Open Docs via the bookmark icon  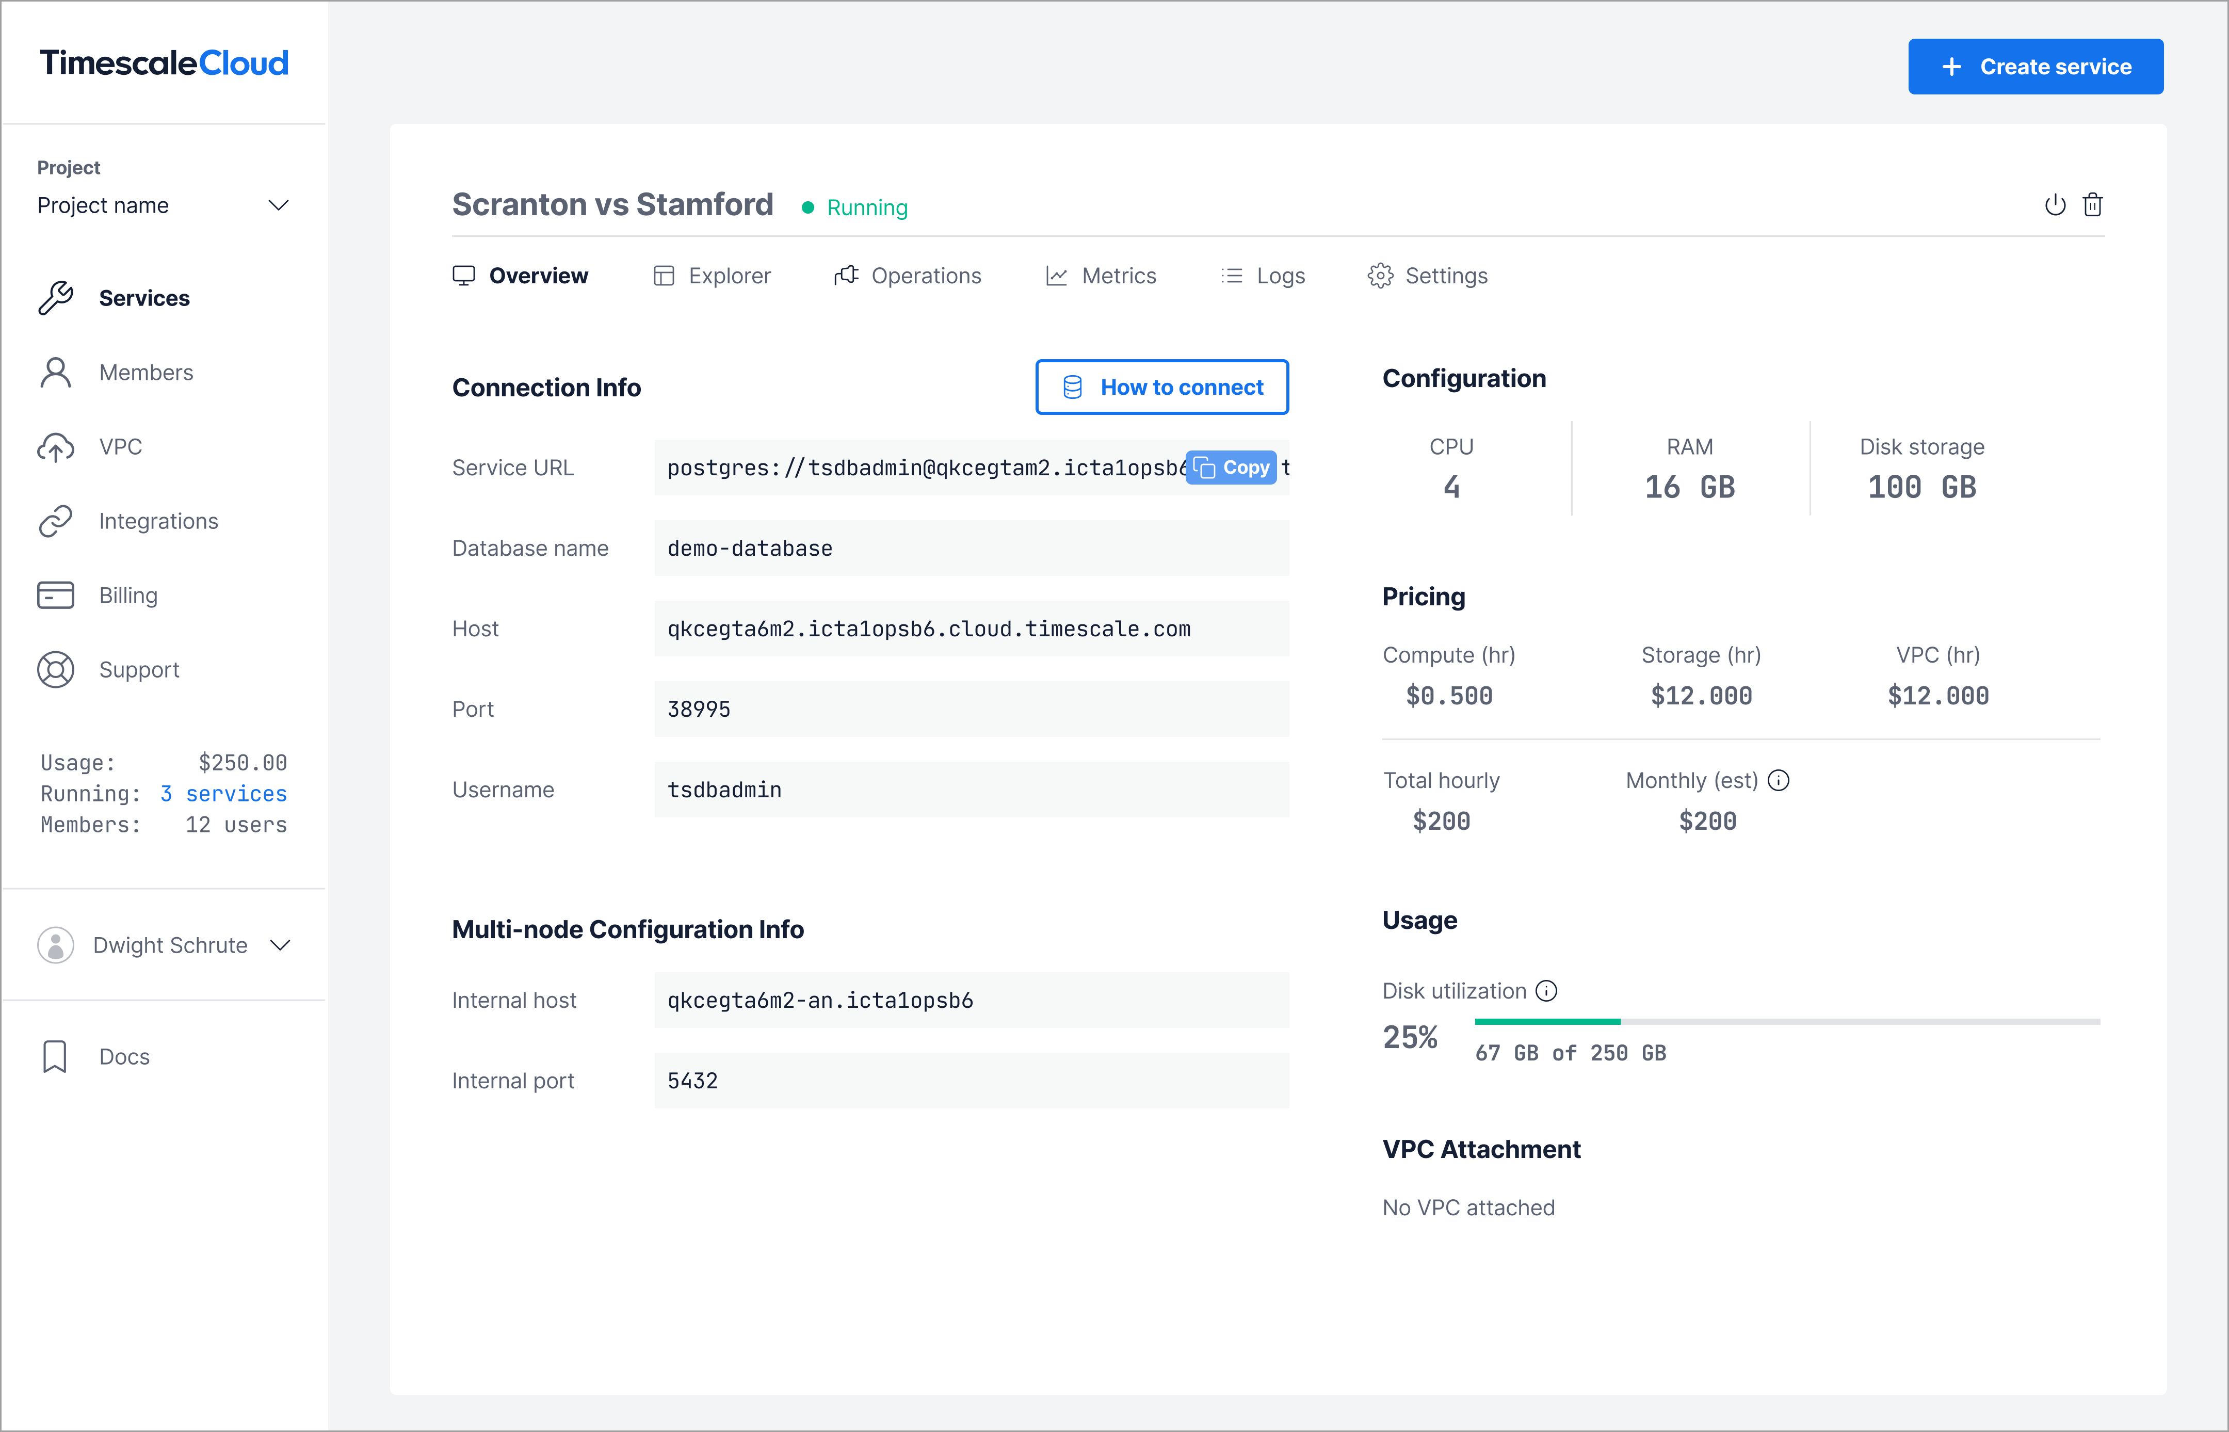(x=55, y=1056)
